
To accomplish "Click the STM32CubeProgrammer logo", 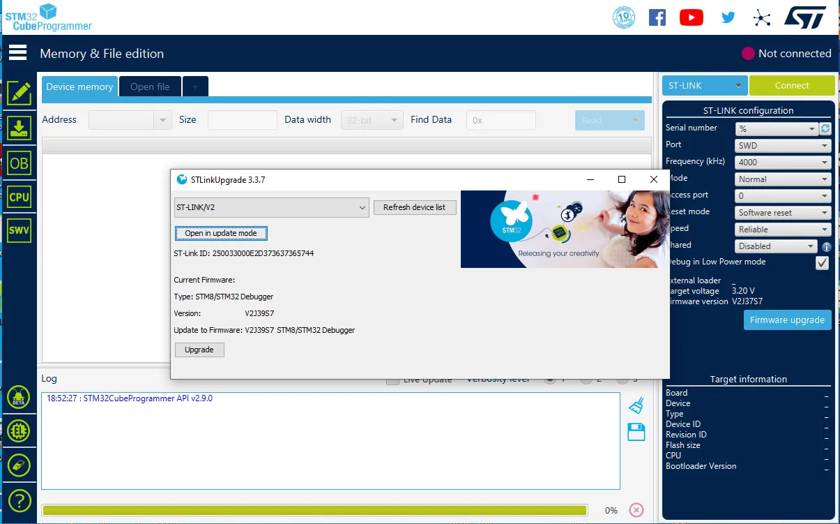I will click(49, 17).
